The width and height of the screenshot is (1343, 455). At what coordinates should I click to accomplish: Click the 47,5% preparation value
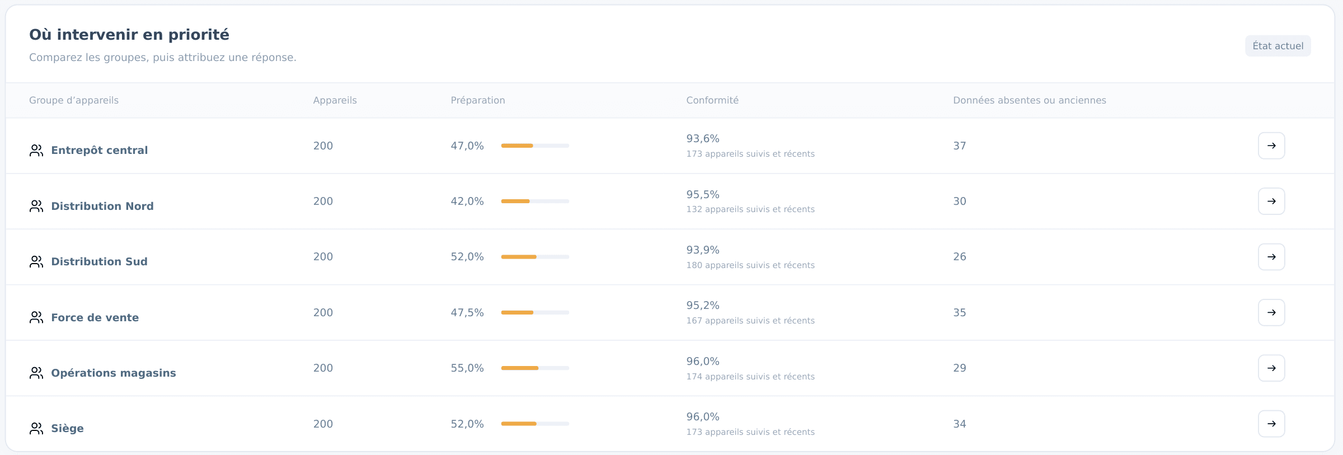(467, 313)
